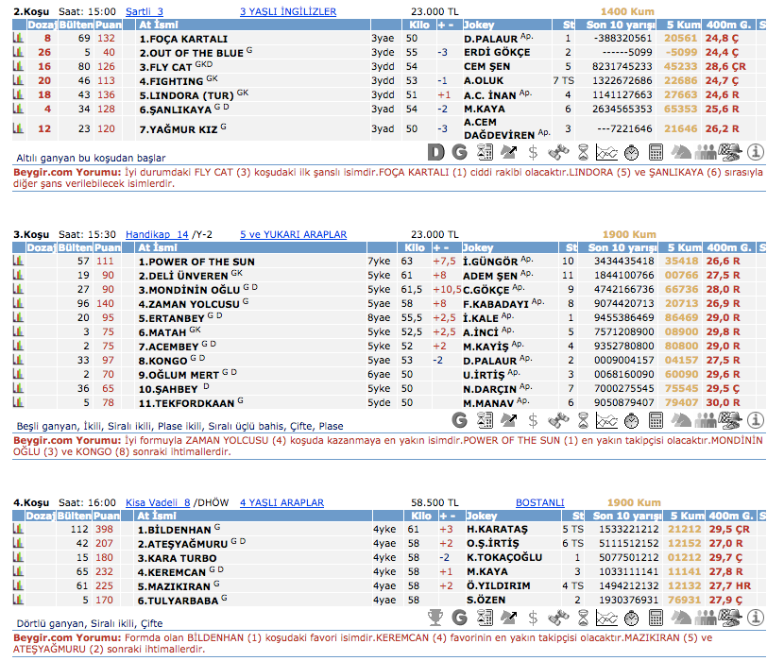
Task: Click 'Jokey' column header in race 2
Action: point(481,25)
